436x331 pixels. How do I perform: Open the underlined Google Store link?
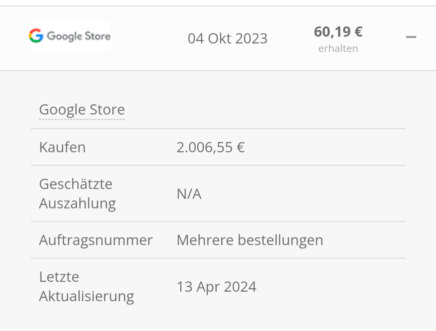[x=82, y=110]
